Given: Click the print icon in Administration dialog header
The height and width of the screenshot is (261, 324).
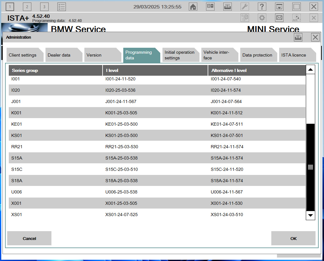Looking at the screenshot, I should (298, 37).
